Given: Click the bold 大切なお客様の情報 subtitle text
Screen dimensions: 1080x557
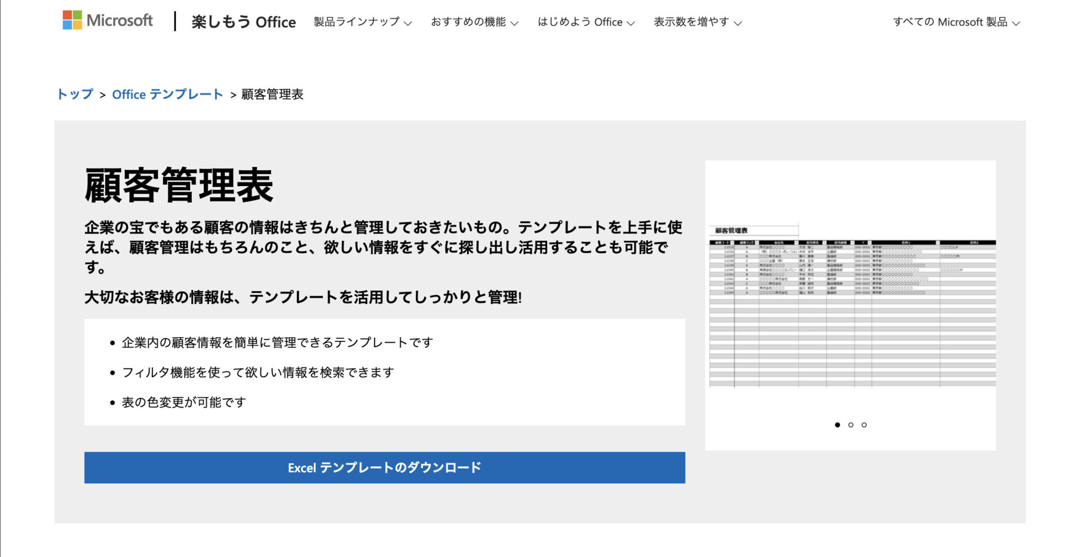Looking at the screenshot, I should pyautogui.click(x=304, y=300).
